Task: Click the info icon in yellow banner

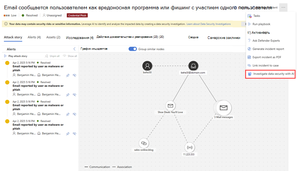Action: 6,24
